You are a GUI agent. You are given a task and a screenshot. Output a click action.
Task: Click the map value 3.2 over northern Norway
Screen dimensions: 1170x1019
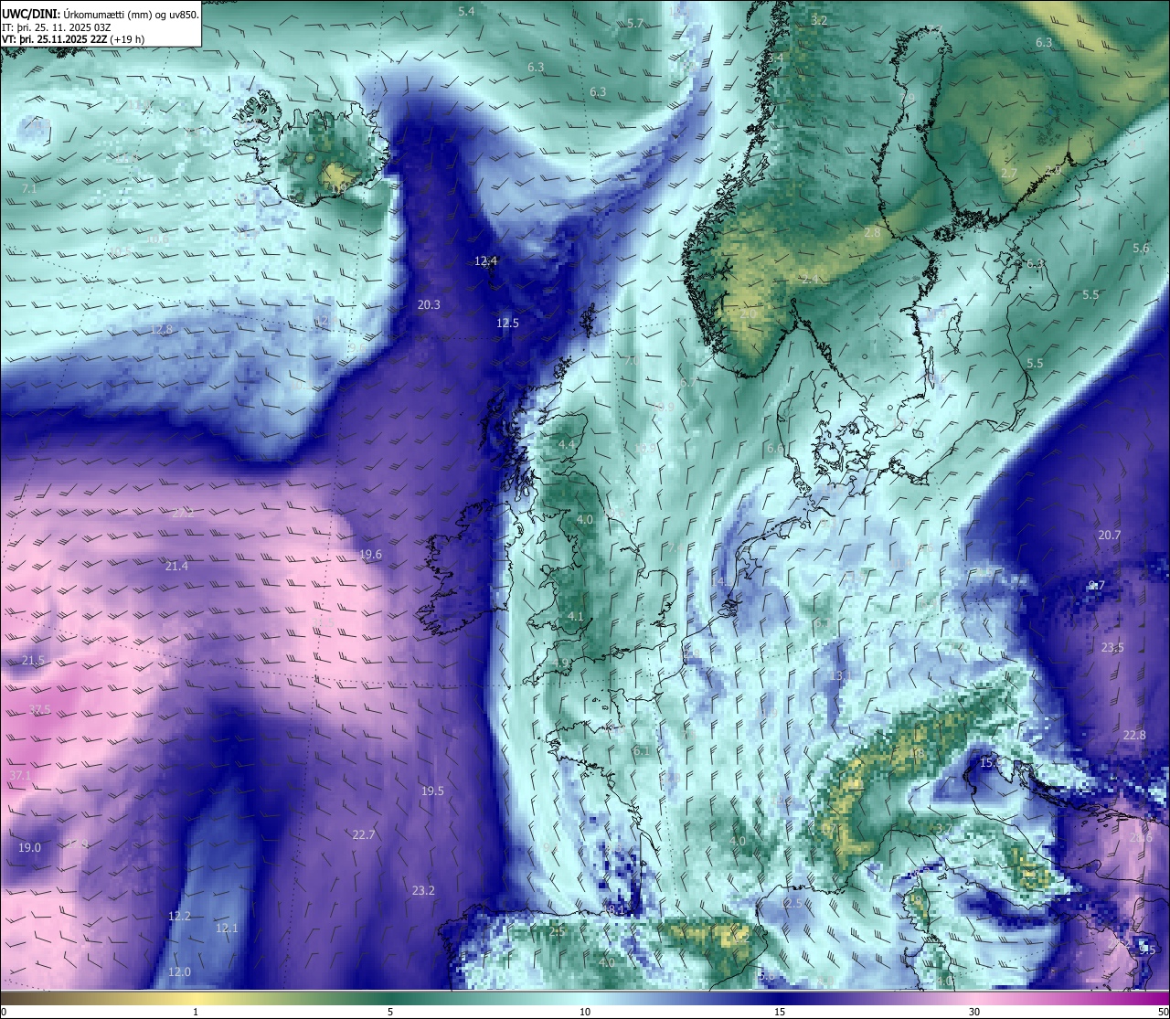(x=819, y=20)
